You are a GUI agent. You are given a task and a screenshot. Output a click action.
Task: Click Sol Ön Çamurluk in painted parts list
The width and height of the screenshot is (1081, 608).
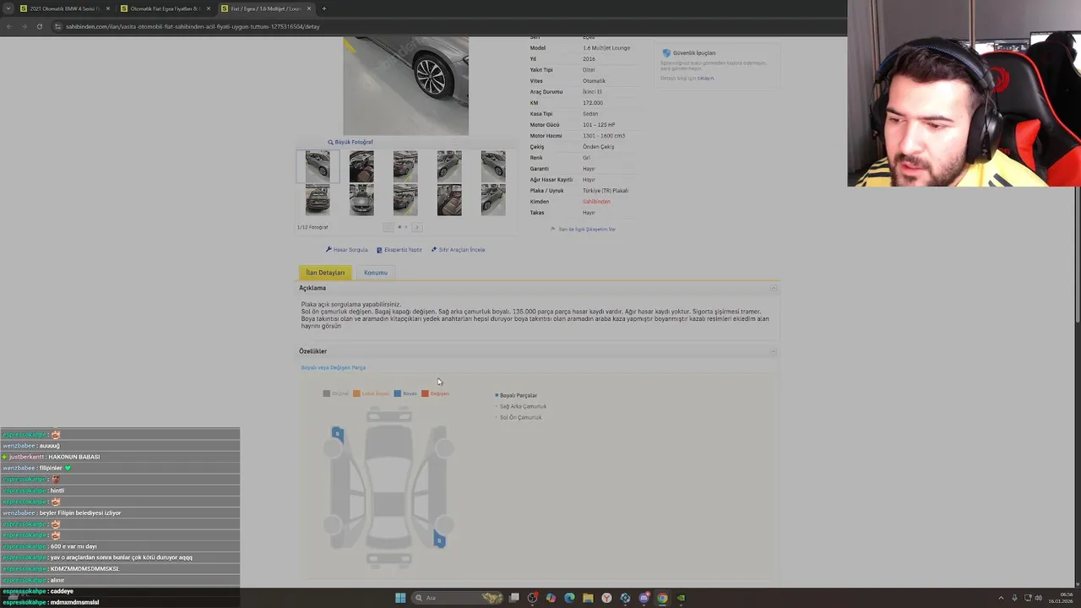520,417
